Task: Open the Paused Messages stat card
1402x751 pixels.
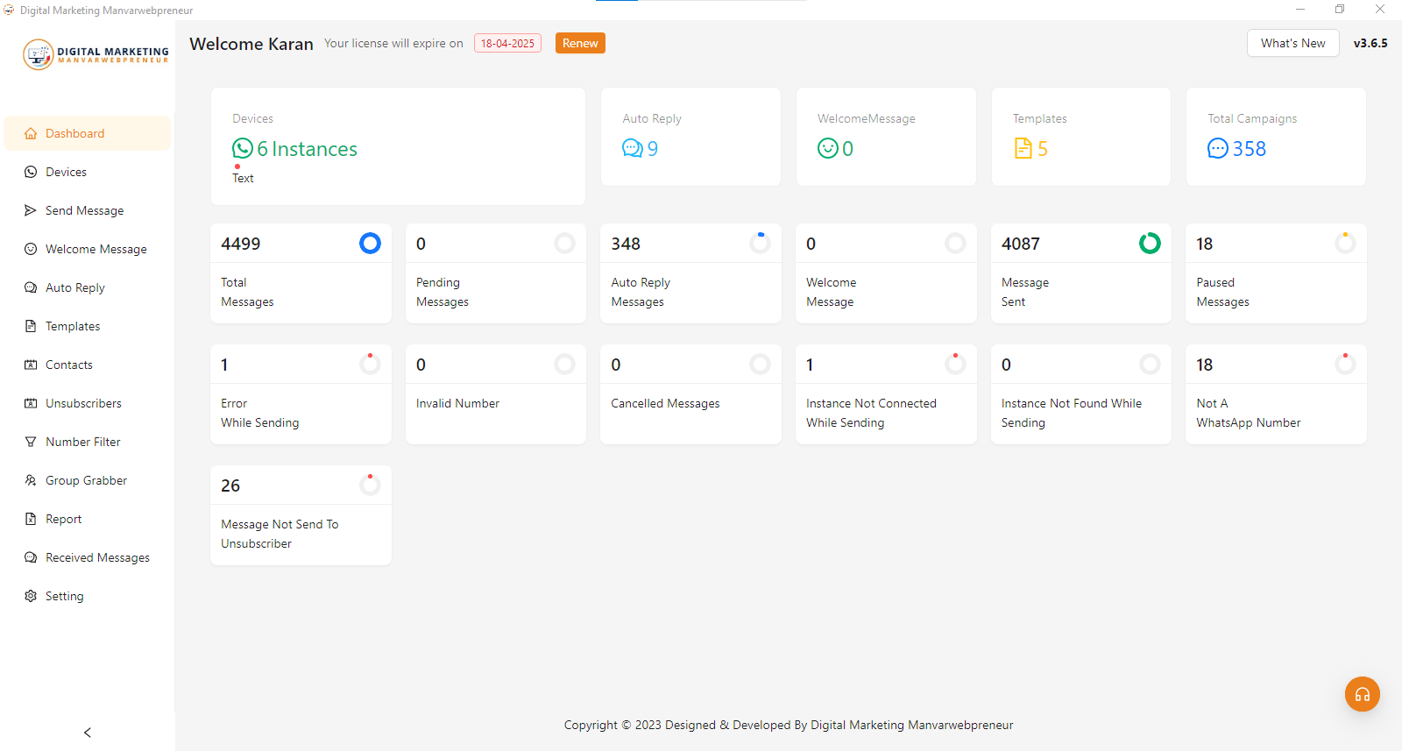Action: [x=1275, y=273]
